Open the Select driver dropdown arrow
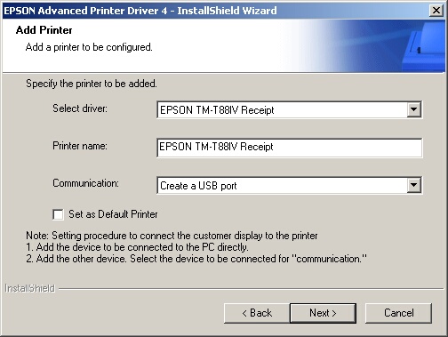 coord(413,109)
